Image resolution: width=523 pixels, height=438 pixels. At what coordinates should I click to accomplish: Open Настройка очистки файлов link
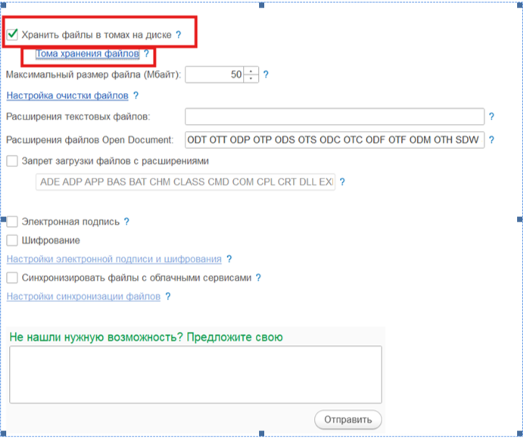(x=67, y=96)
